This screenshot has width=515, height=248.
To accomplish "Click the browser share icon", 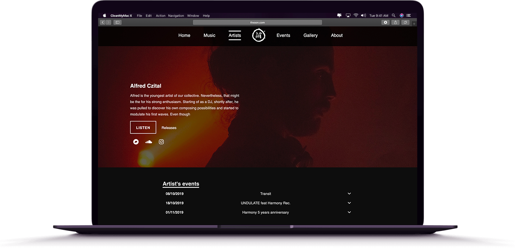I will click(x=395, y=22).
